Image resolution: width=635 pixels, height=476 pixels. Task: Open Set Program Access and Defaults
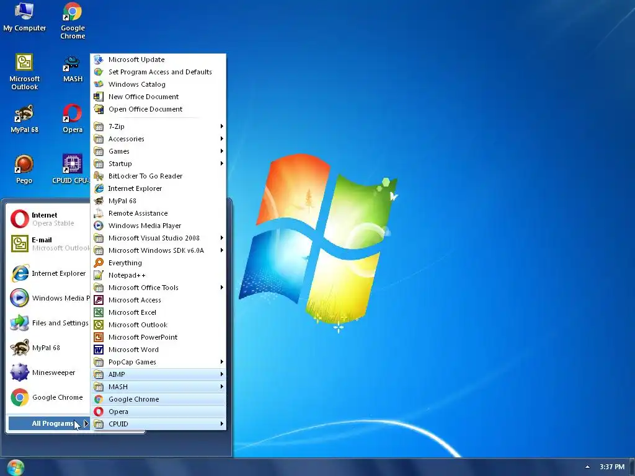[x=158, y=72]
